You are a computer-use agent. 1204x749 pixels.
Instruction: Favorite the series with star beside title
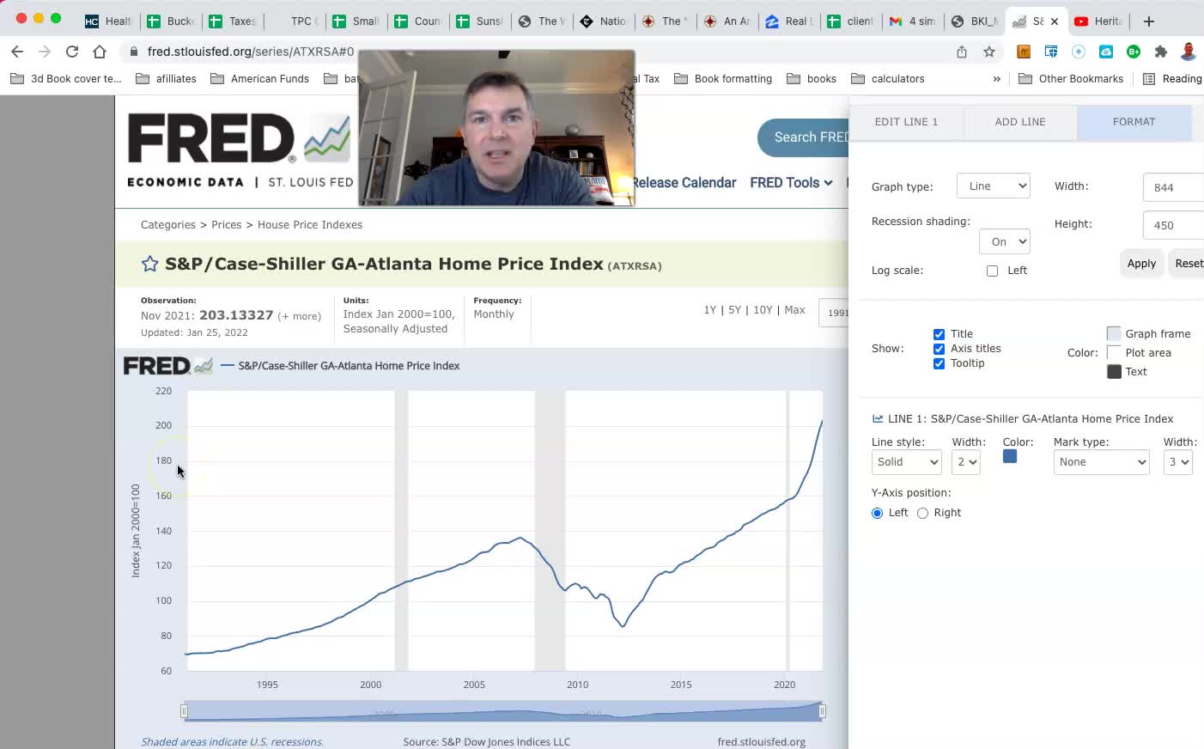tap(149, 265)
